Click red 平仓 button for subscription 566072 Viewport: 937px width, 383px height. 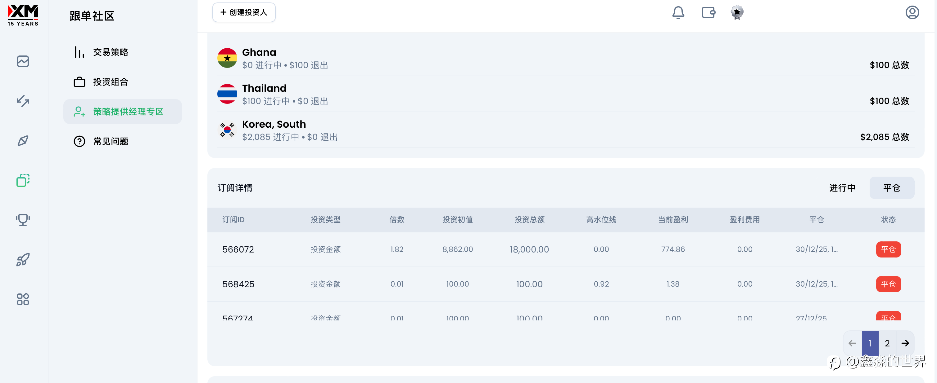point(888,249)
